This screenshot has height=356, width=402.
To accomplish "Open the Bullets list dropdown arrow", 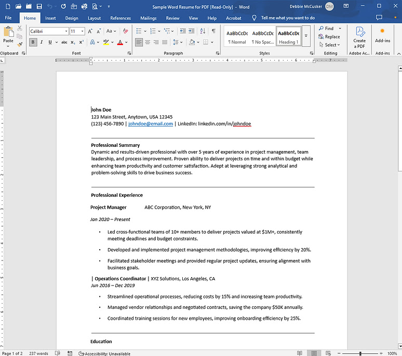I will click(145, 31).
